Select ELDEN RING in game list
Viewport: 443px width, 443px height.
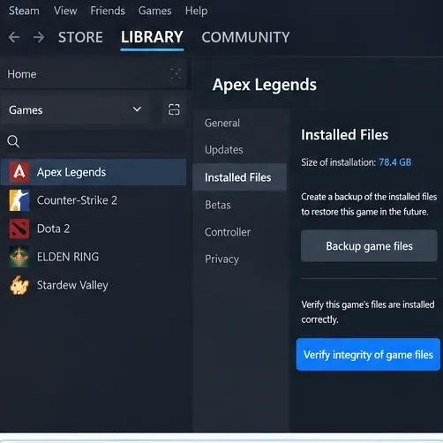click(x=94, y=257)
